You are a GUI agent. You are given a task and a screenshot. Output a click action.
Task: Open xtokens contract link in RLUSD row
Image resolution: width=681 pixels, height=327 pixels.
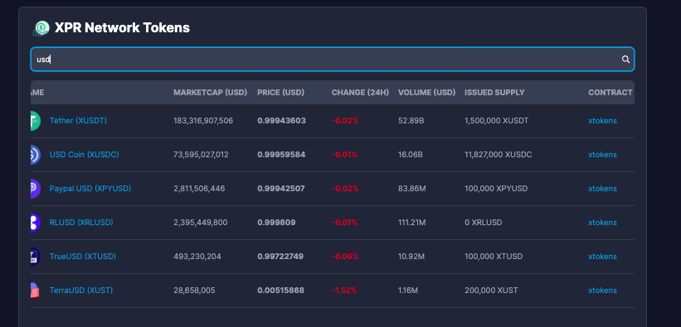[602, 223]
